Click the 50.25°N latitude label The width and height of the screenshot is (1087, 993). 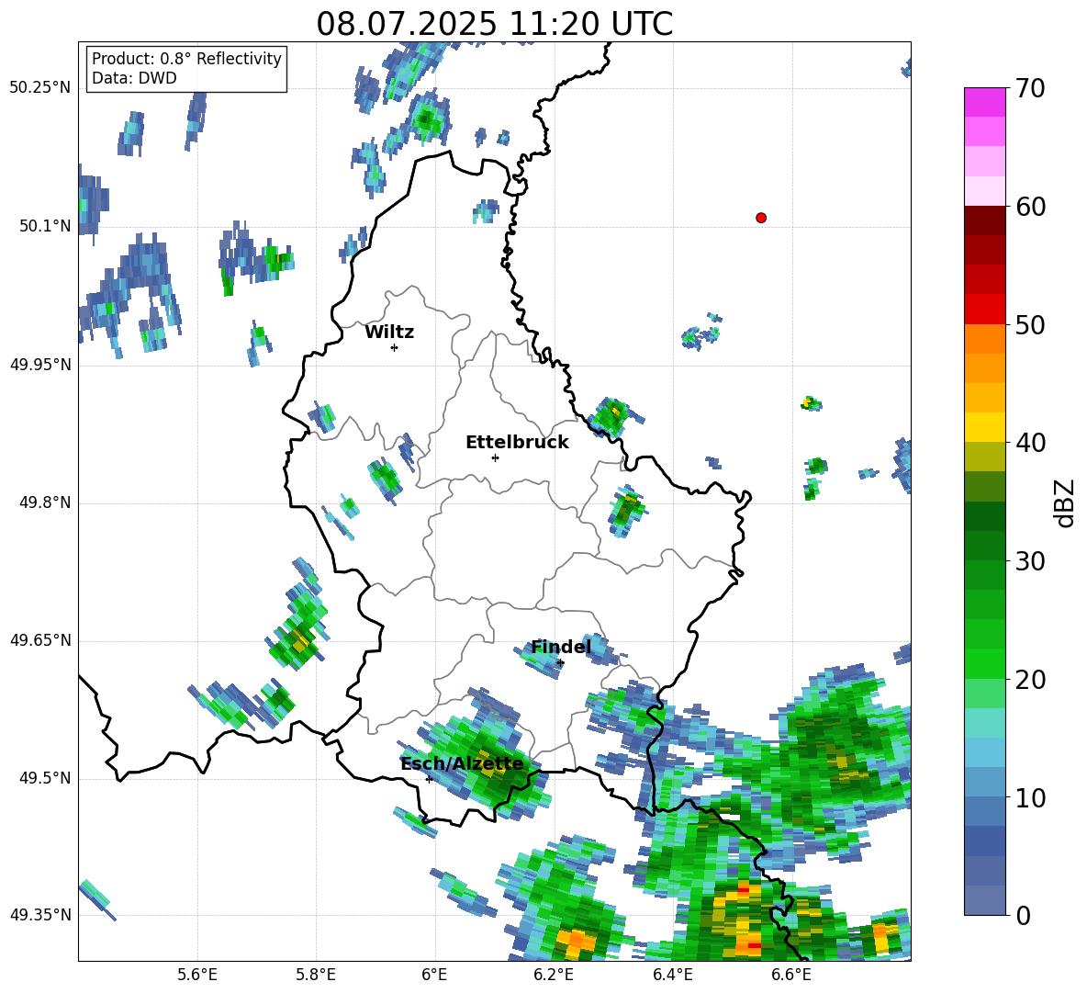point(40,88)
